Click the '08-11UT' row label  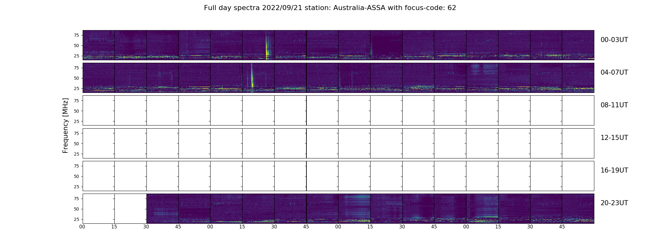pos(614,105)
